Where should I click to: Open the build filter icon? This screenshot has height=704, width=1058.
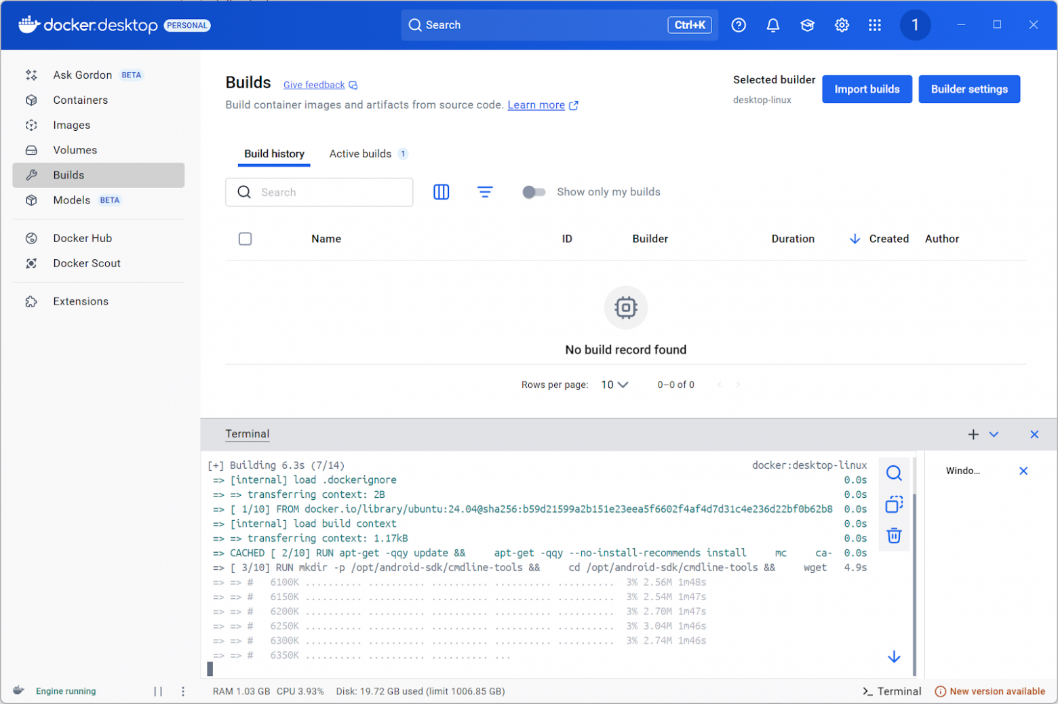coord(485,192)
